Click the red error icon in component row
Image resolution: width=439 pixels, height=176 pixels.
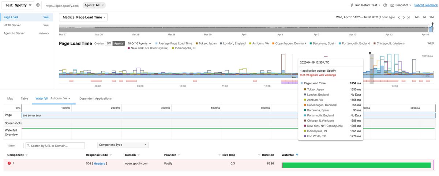(x=9, y=163)
